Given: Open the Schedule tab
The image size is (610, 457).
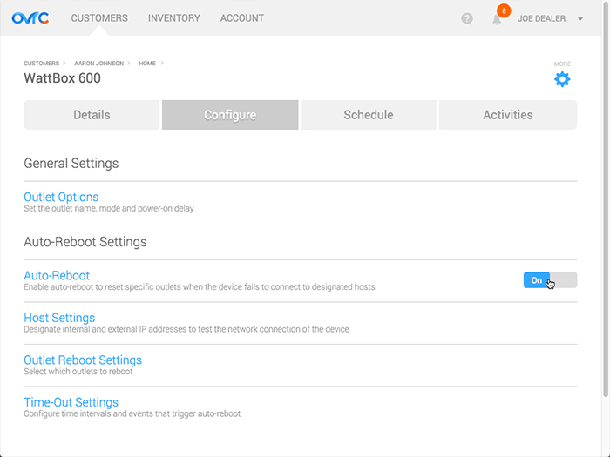Looking at the screenshot, I should tap(369, 115).
